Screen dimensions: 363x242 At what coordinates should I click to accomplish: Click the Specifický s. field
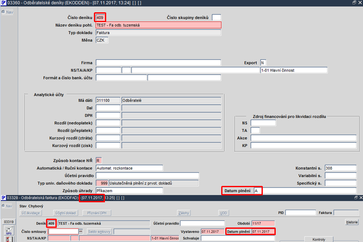coord(341,183)
